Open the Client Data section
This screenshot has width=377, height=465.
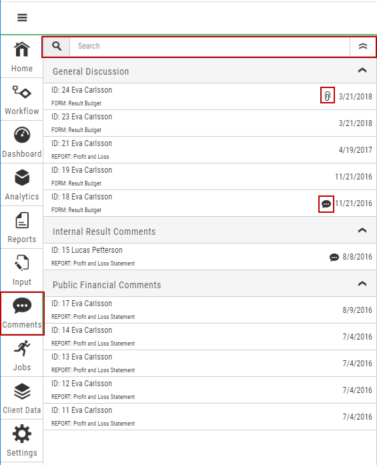(21, 398)
